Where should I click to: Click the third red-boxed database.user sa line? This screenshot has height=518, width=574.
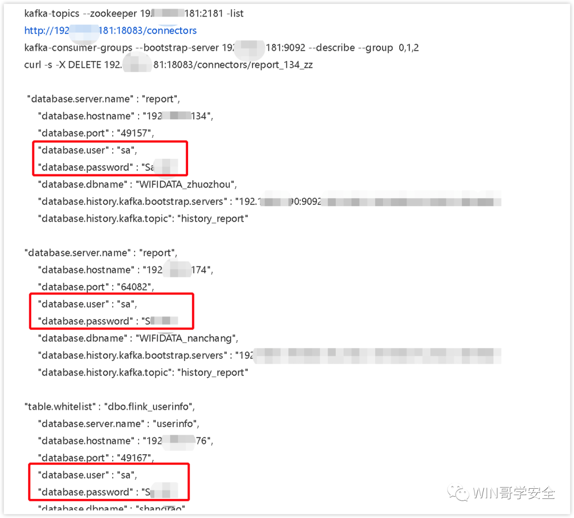click(x=88, y=475)
